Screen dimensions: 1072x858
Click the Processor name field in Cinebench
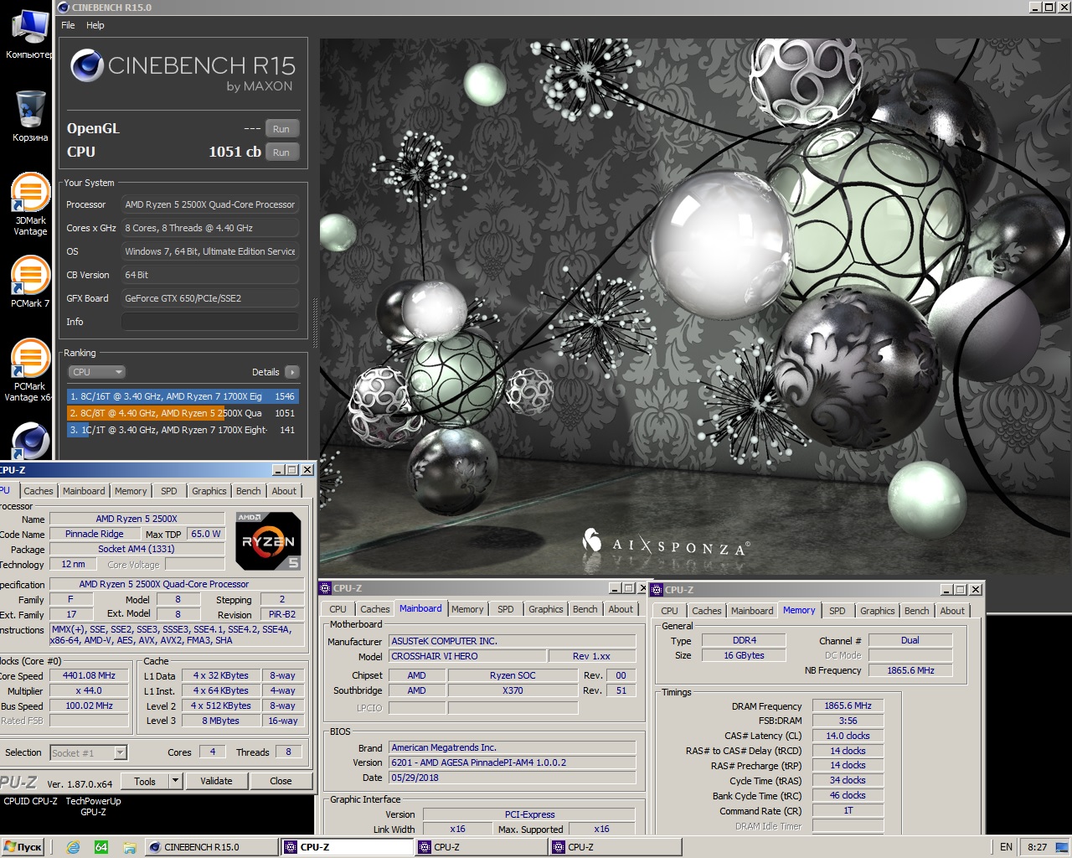(209, 204)
